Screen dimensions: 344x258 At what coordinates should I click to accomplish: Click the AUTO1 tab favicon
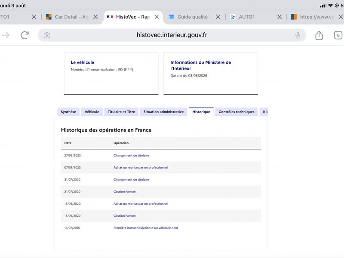(x=233, y=17)
